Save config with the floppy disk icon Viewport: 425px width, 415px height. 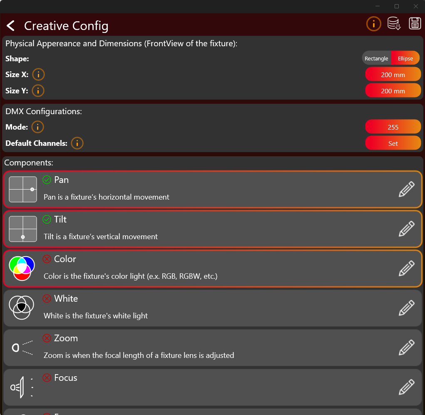[415, 24]
